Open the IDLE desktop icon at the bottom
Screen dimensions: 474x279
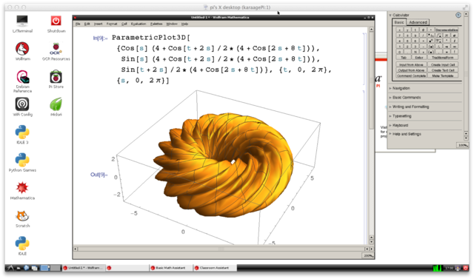pyautogui.click(x=22, y=246)
